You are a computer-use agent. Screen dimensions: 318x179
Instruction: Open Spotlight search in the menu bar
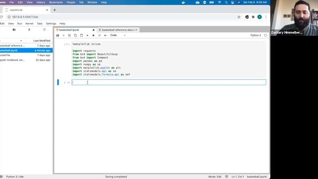226,2
